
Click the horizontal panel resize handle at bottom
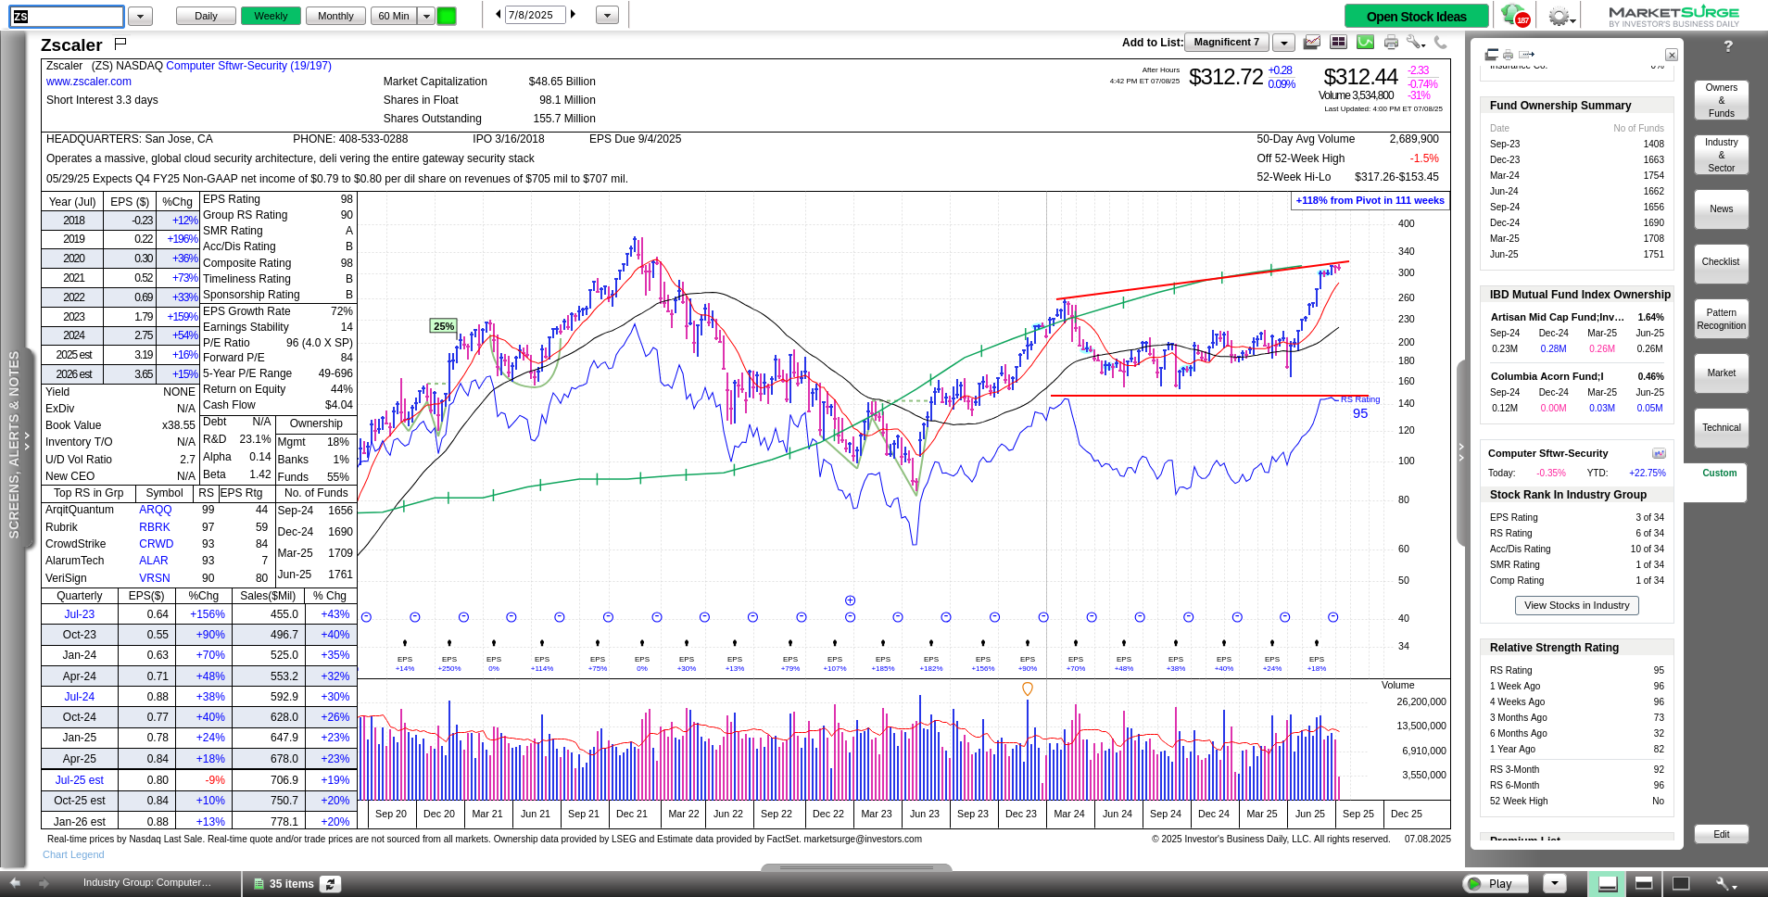[856, 867]
